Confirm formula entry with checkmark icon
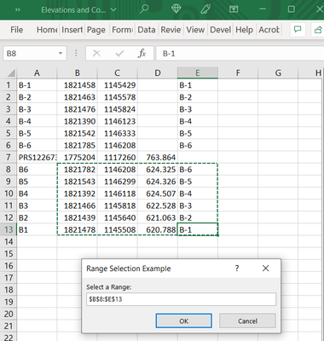The height and width of the screenshot is (341, 324). pyautogui.click(x=119, y=53)
